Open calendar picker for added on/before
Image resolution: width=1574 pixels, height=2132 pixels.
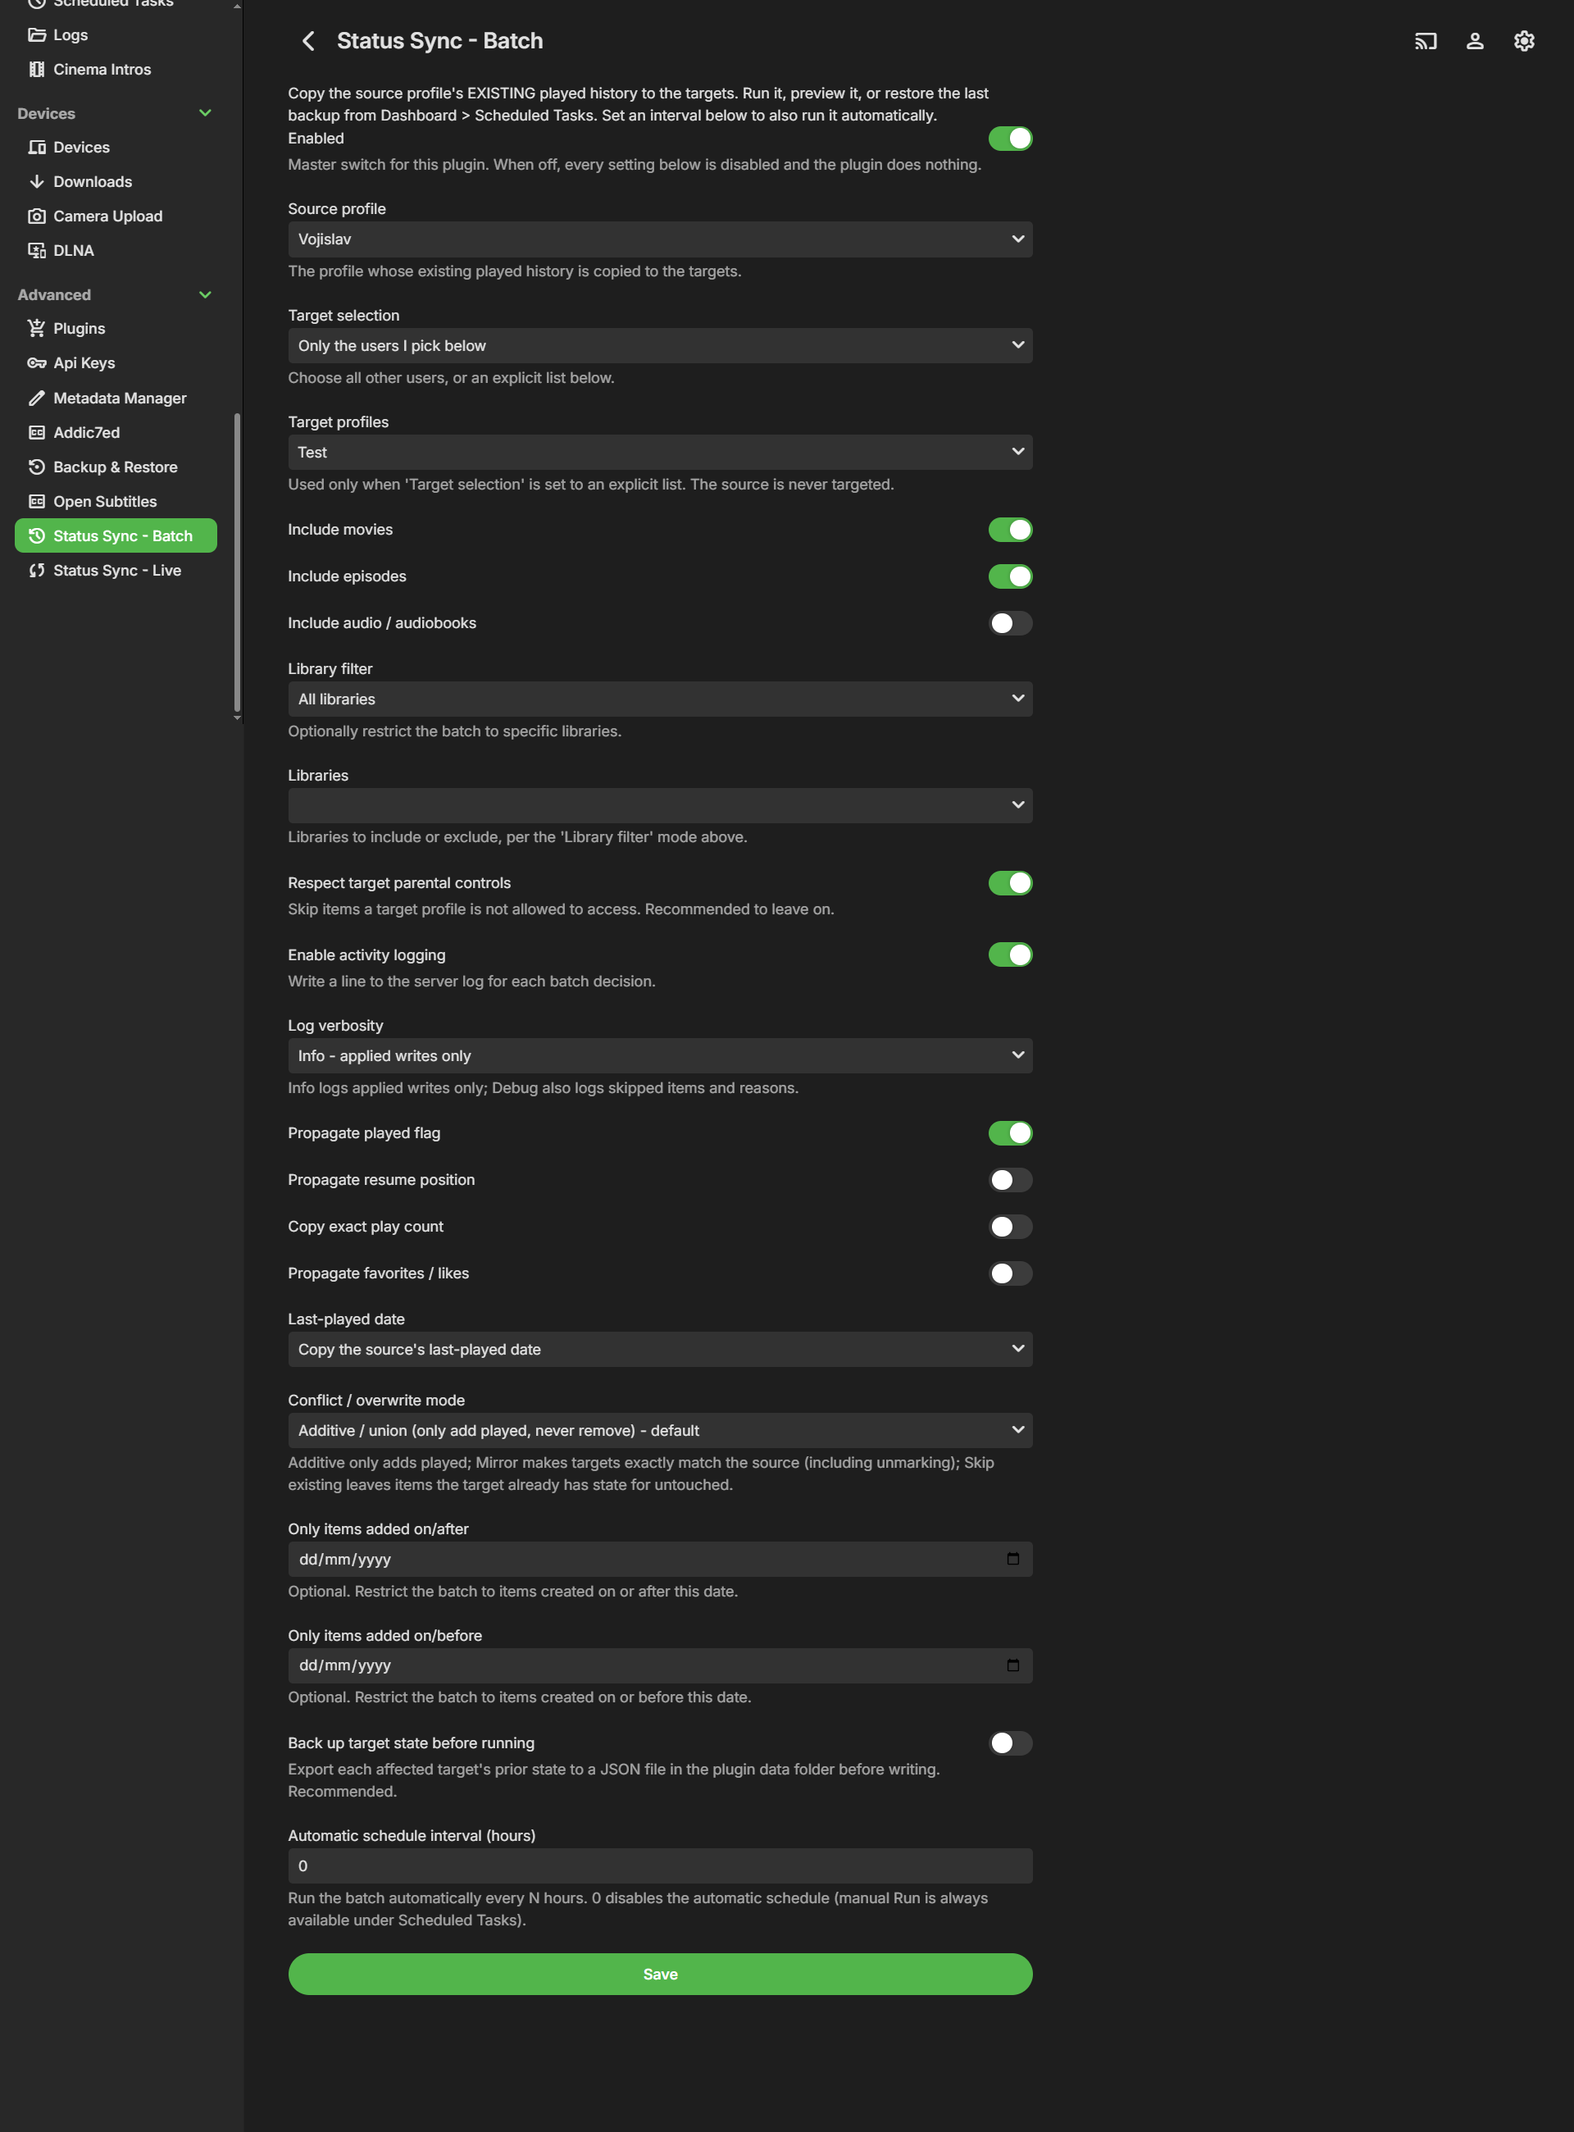[x=1012, y=1665]
